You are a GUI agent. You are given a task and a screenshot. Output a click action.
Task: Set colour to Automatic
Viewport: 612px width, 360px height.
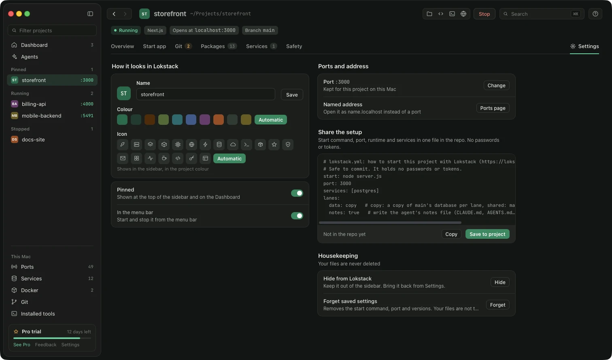pyautogui.click(x=271, y=120)
